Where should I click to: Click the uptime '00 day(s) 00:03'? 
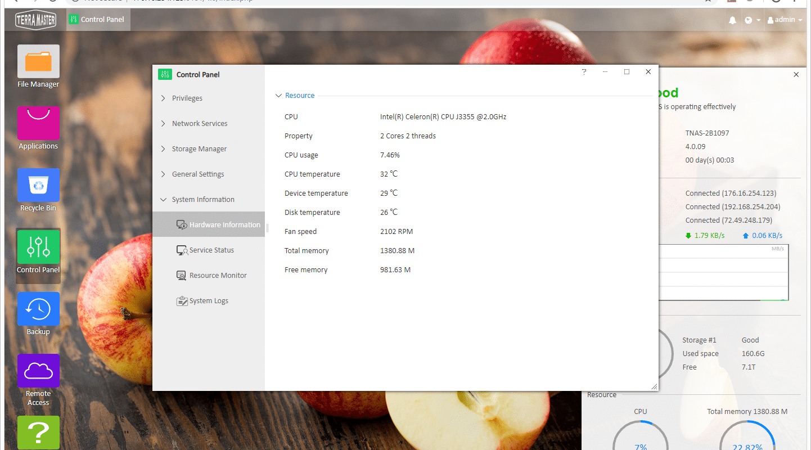point(710,160)
